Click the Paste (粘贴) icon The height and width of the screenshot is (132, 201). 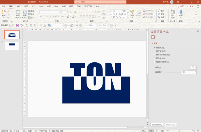(4, 12)
